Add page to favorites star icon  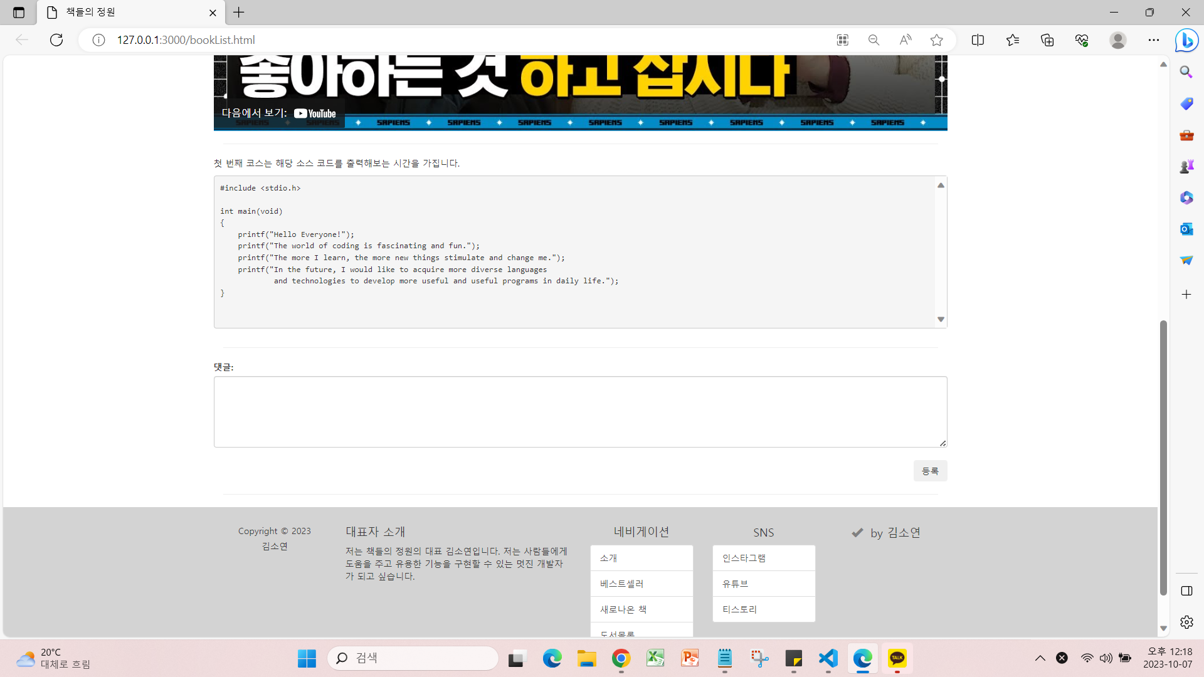tap(936, 40)
